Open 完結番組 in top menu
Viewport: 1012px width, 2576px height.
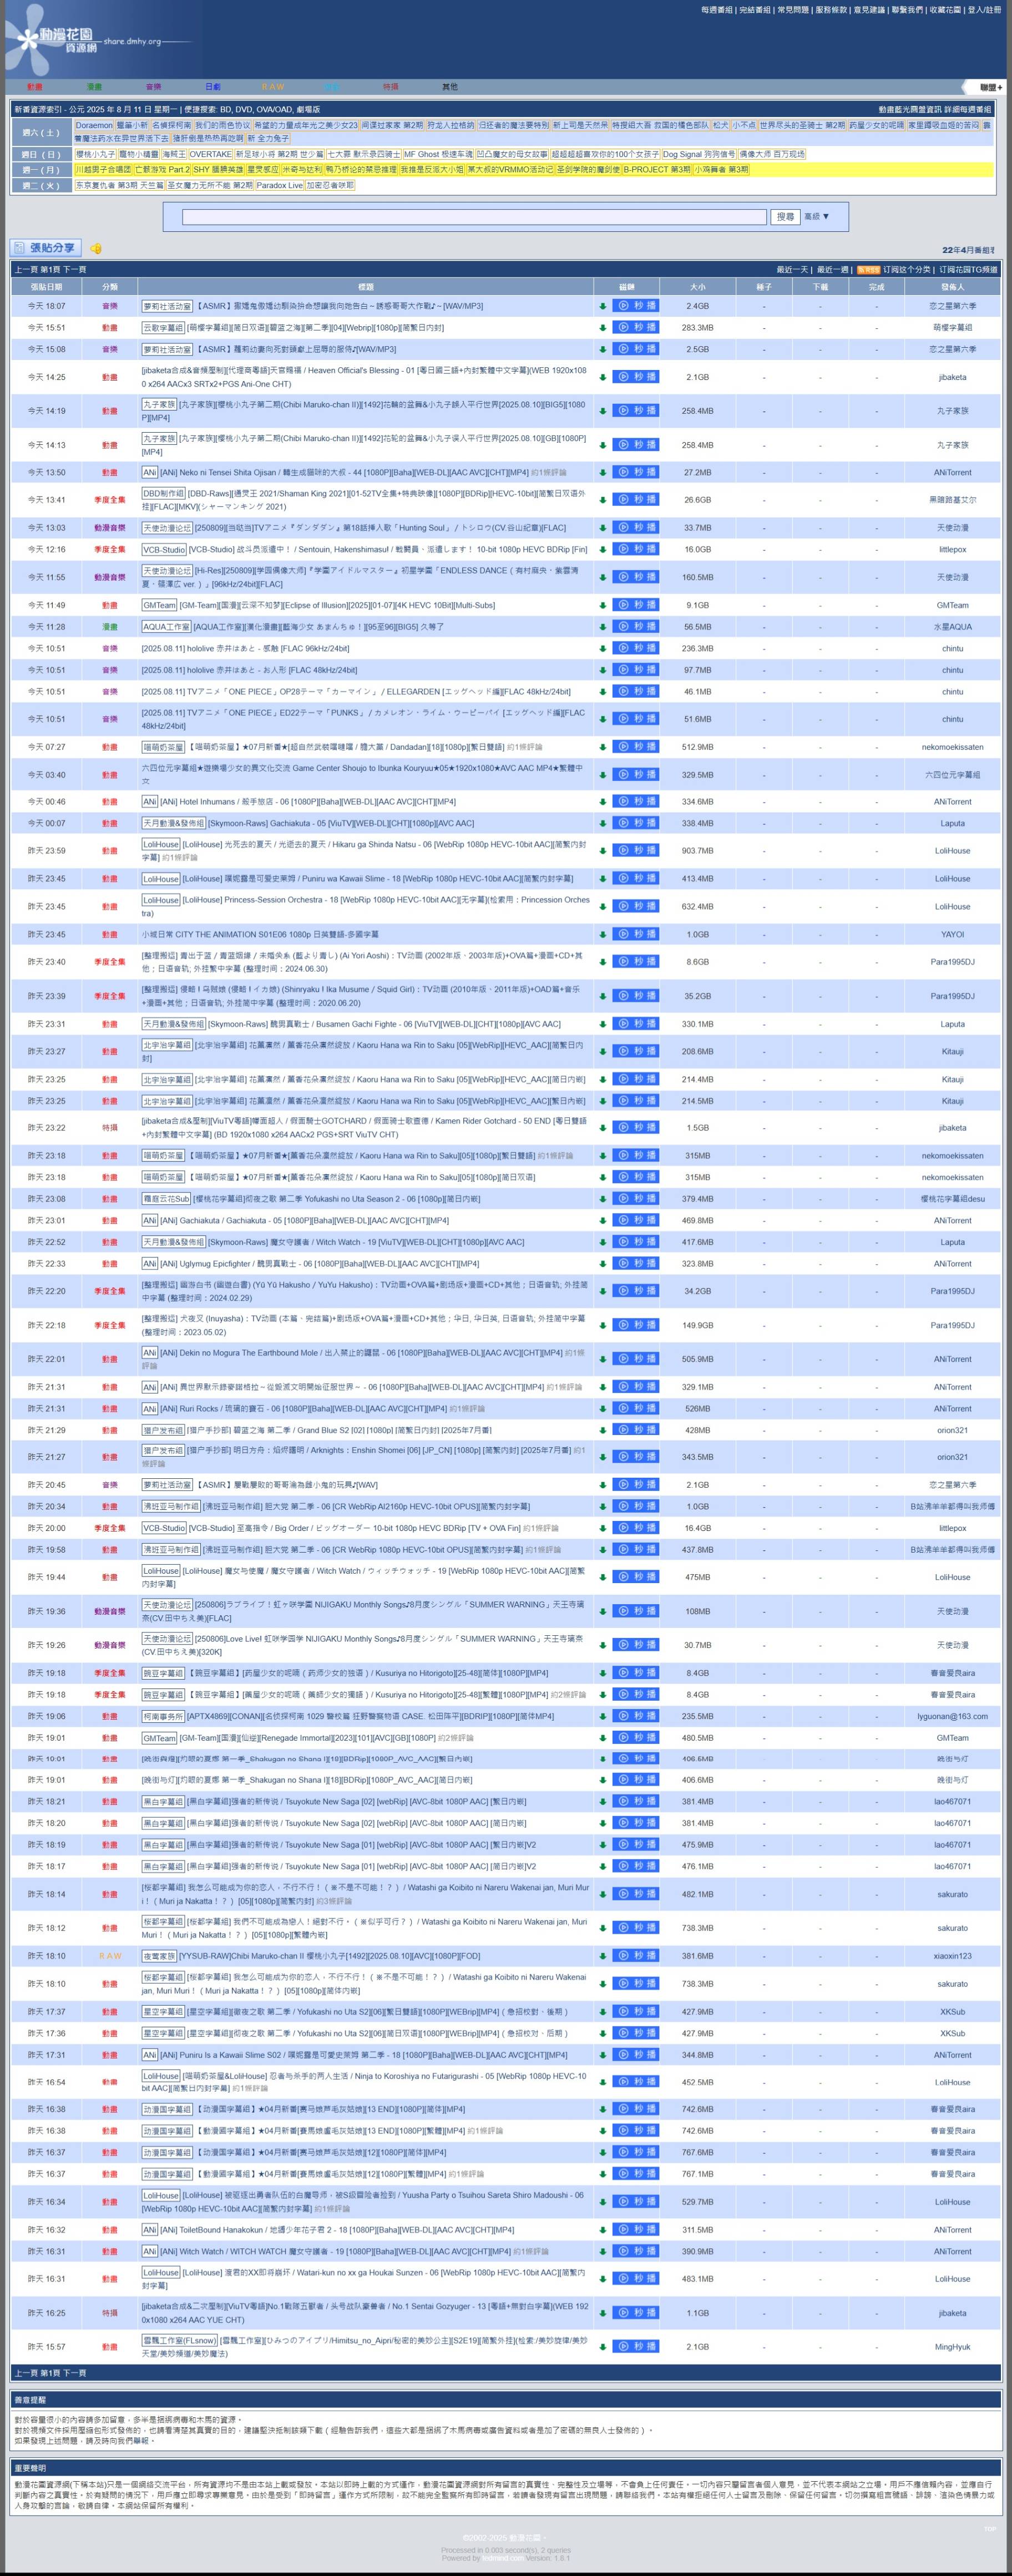[754, 10]
